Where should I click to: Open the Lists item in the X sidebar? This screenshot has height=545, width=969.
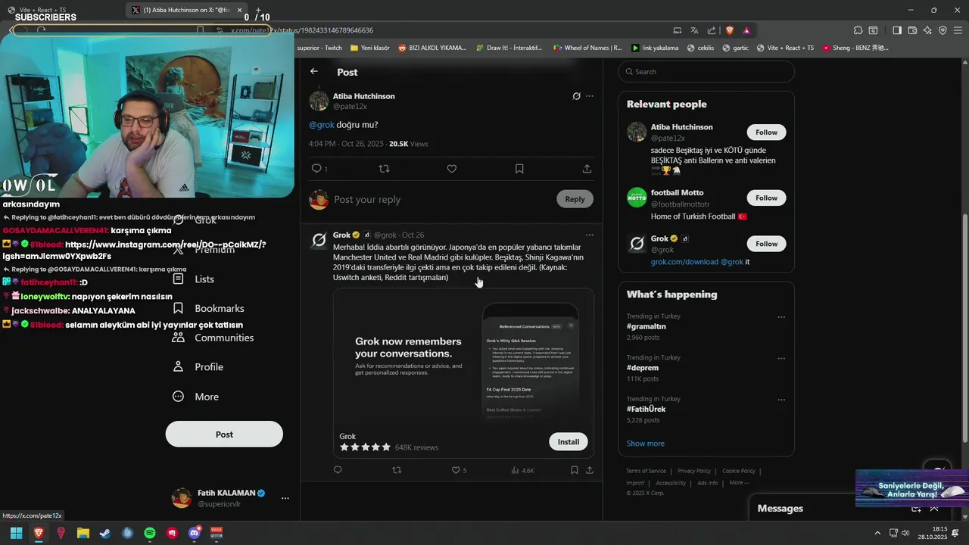coord(193,279)
